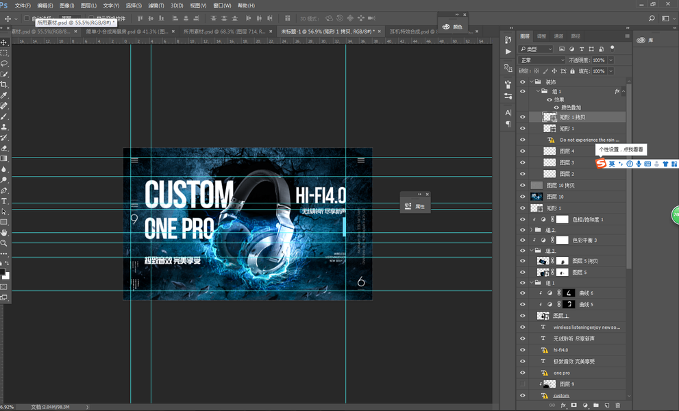Viewport: 679px width, 411px height.
Task: Create a new layer
Action: [606, 406]
